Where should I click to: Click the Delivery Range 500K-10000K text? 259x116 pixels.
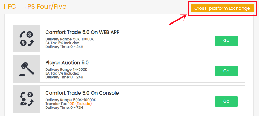[70, 100]
